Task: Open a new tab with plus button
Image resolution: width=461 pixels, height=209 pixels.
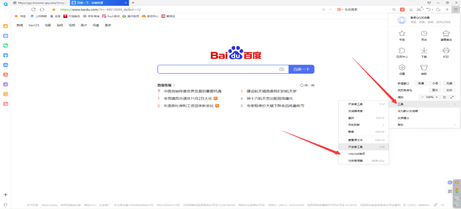Action: pos(133,2)
